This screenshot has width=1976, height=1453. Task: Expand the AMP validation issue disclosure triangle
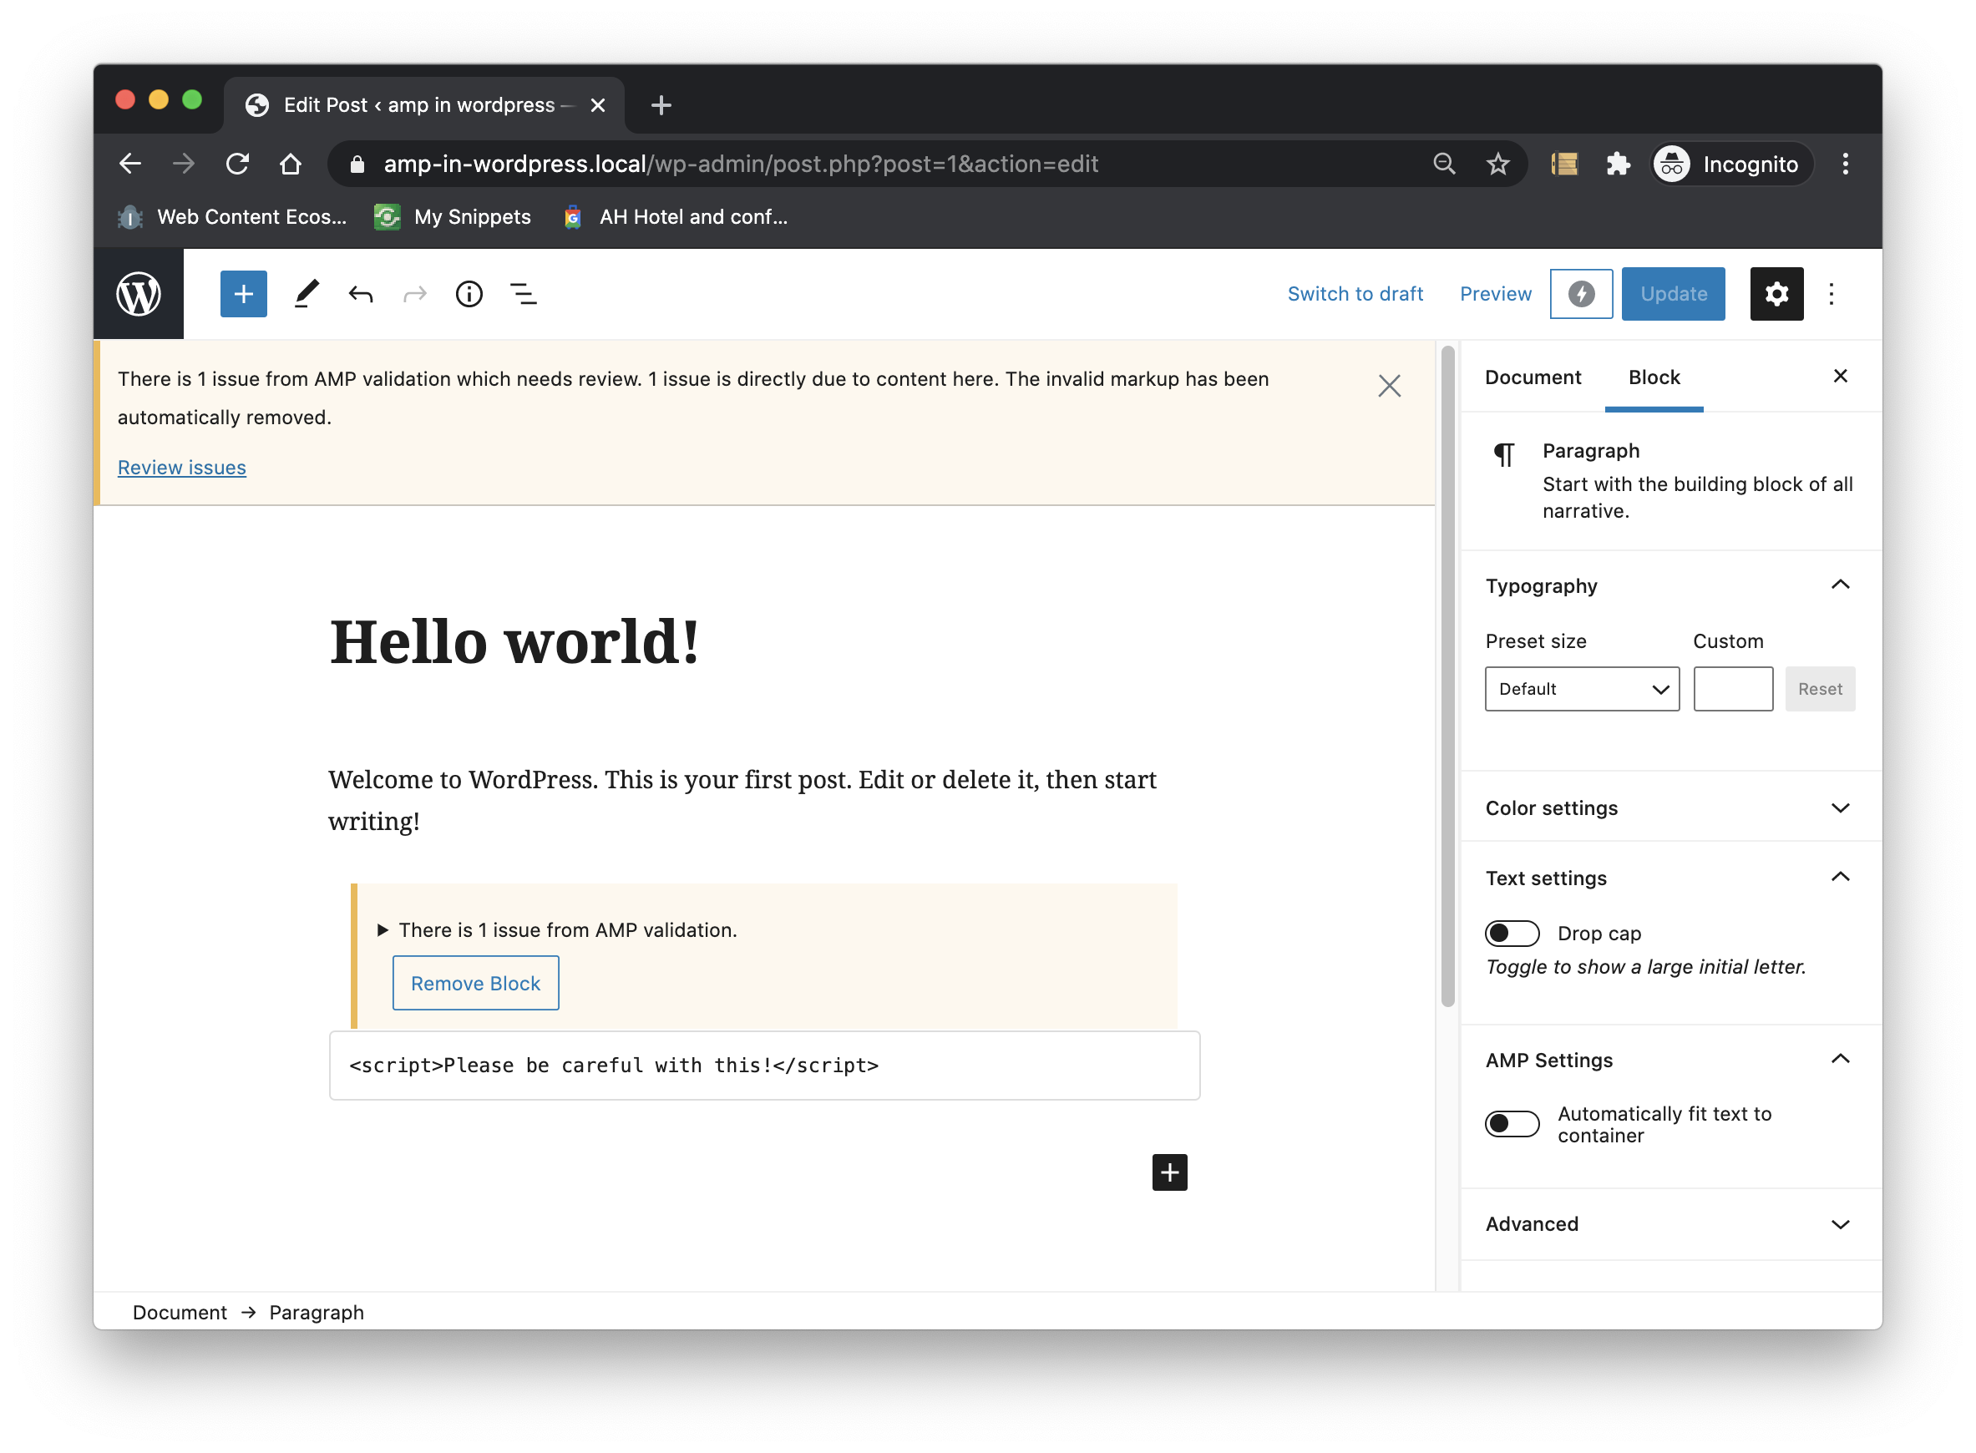coord(383,929)
